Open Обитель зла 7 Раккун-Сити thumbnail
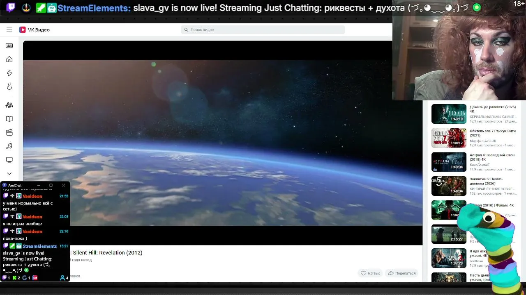This screenshot has height=295, width=526. point(449,138)
